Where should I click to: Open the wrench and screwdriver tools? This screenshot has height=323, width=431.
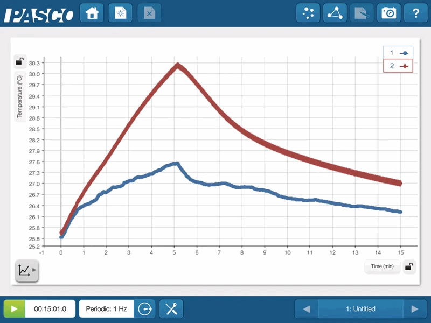tap(171, 309)
